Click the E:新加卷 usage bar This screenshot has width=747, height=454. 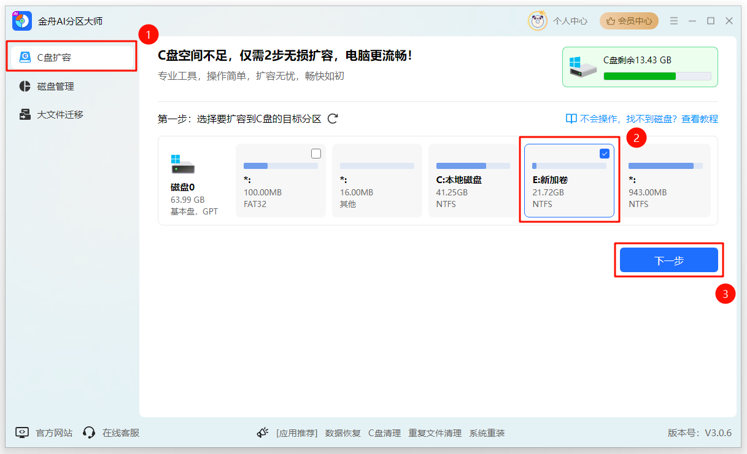point(569,166)
